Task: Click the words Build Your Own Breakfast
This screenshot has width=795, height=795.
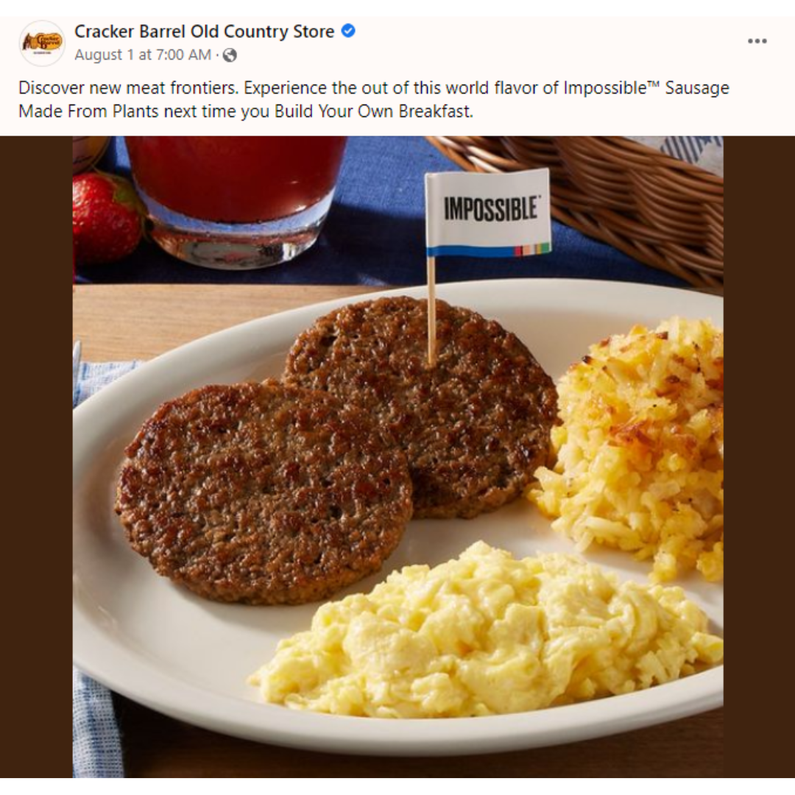Action: [372, 111]
